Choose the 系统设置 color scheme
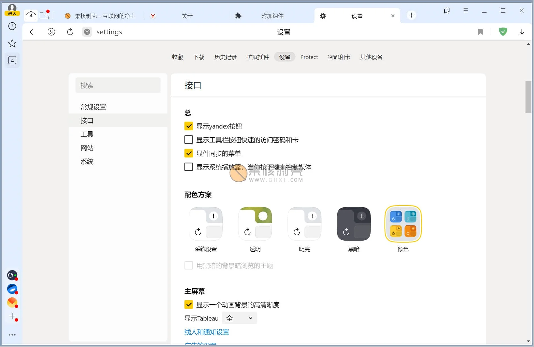Viewport: 534px width, 347px height. click(x=206, y=224)
